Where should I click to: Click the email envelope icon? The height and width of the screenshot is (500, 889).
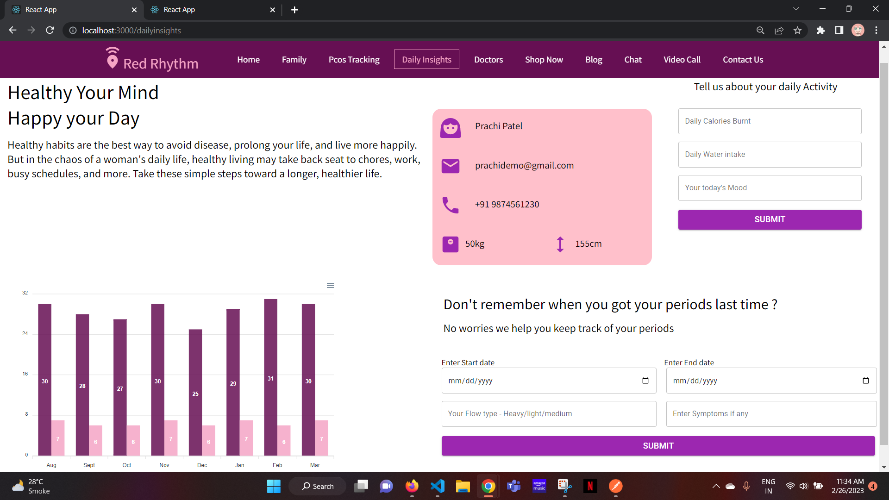[450, 166]
